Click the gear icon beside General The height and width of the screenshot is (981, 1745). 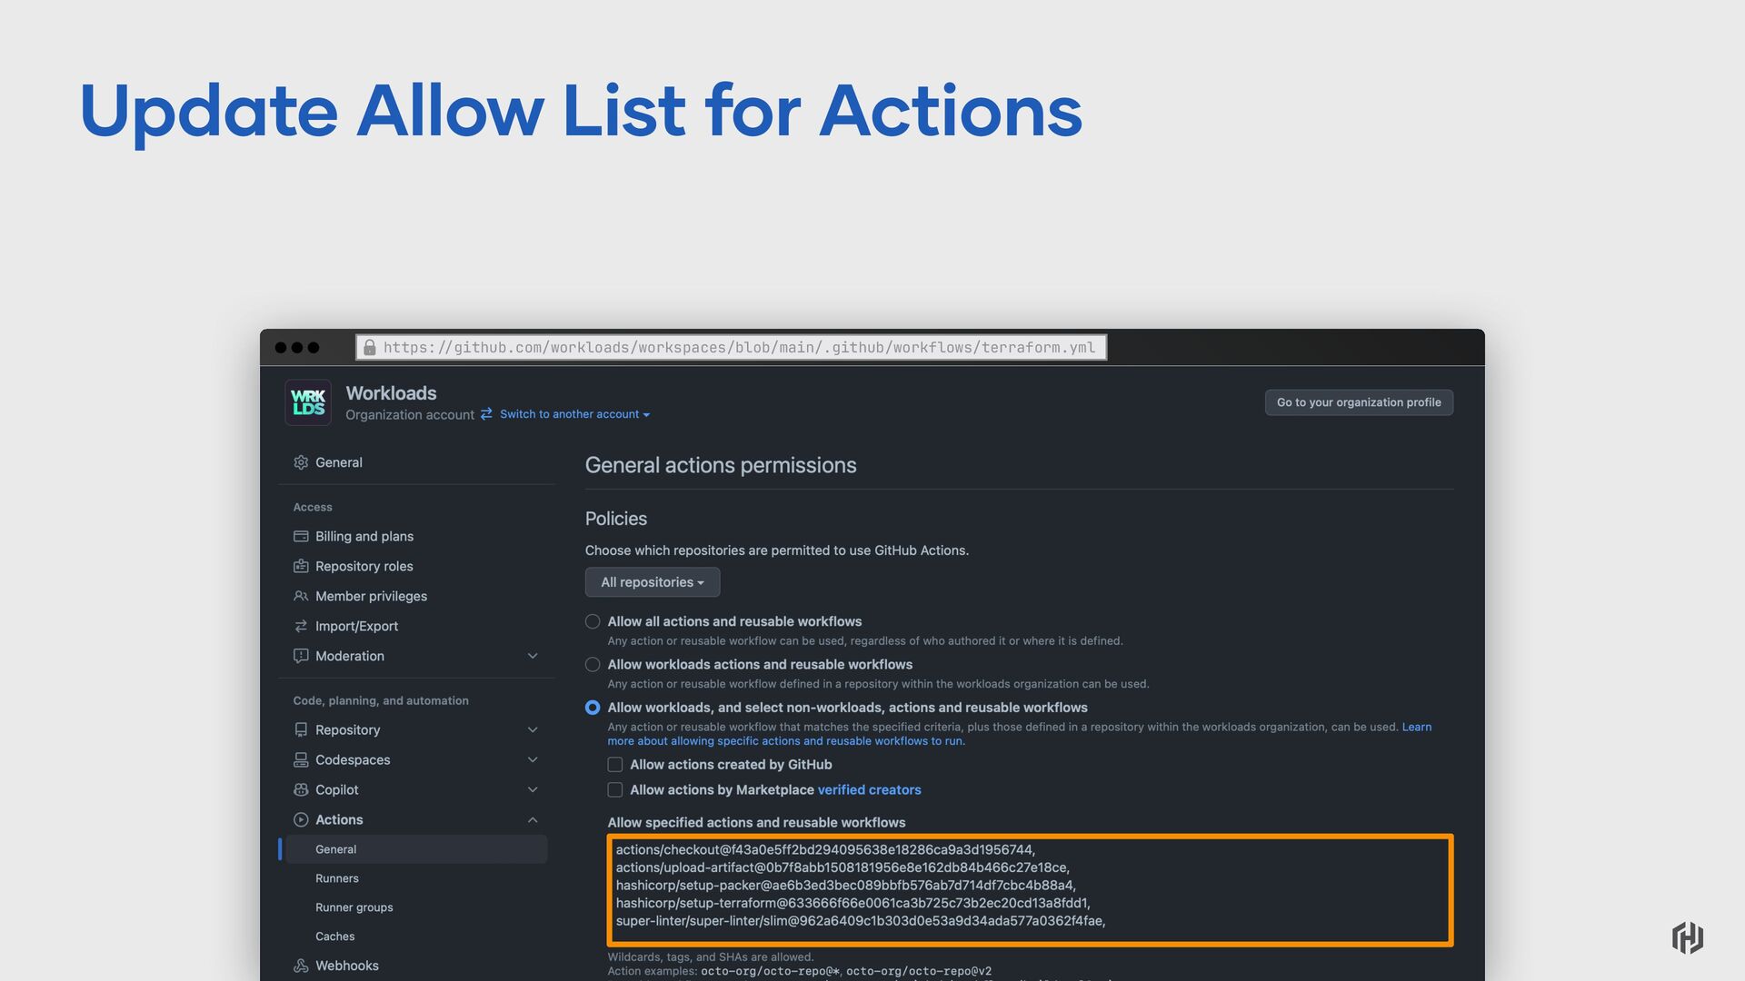pyautogui.click(x=301, y=462)
